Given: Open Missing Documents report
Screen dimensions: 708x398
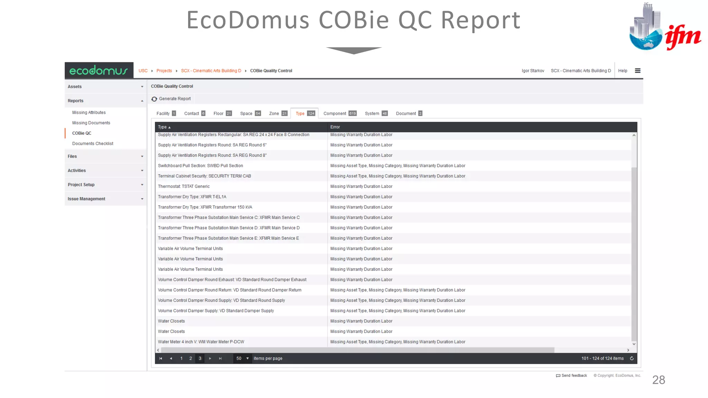Looking at the screenshot, I should click(91, 123).
